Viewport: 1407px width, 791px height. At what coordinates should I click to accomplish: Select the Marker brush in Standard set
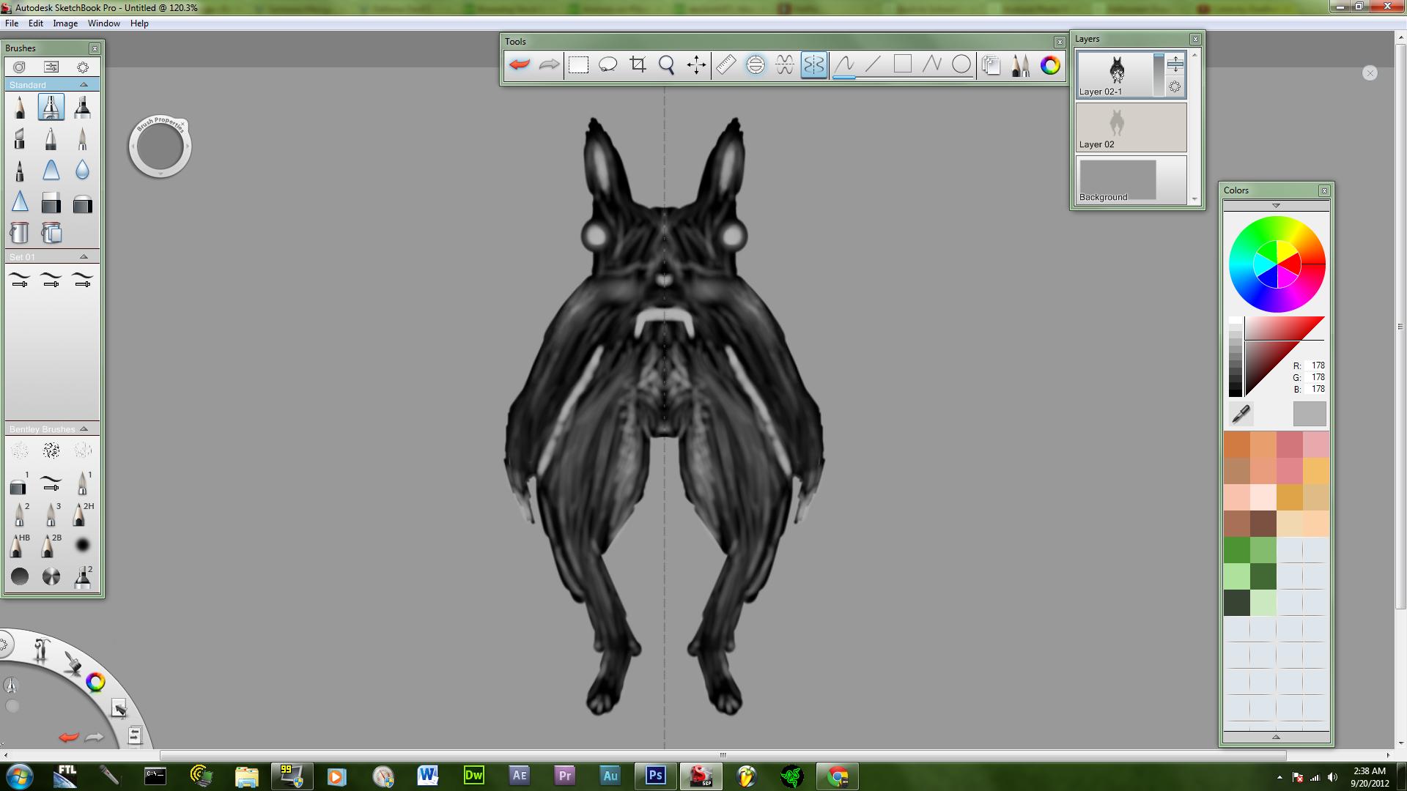(82, 108)
